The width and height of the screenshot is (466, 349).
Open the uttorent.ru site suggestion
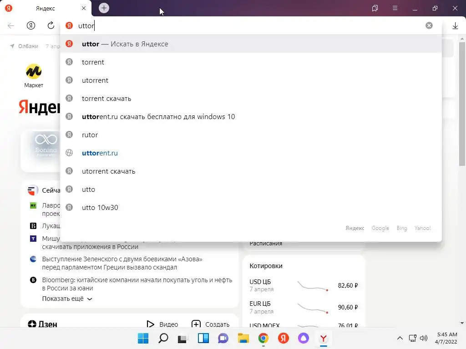tap(251, 153)
